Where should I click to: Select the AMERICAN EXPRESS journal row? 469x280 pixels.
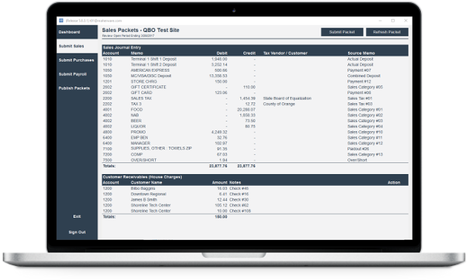[255, 70]
